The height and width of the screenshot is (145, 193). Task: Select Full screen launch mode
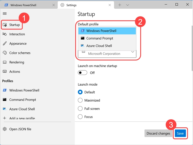click(80, 109)
